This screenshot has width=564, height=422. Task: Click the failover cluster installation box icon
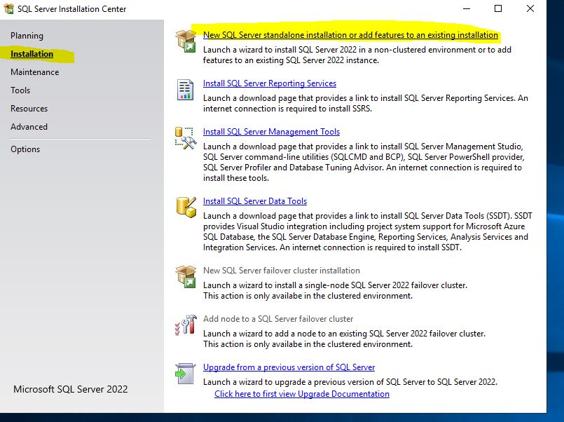[x=186, y=277]
